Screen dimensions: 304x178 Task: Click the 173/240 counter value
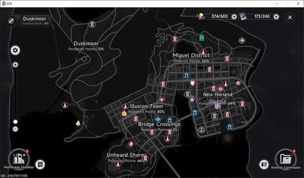click(262, 16)
